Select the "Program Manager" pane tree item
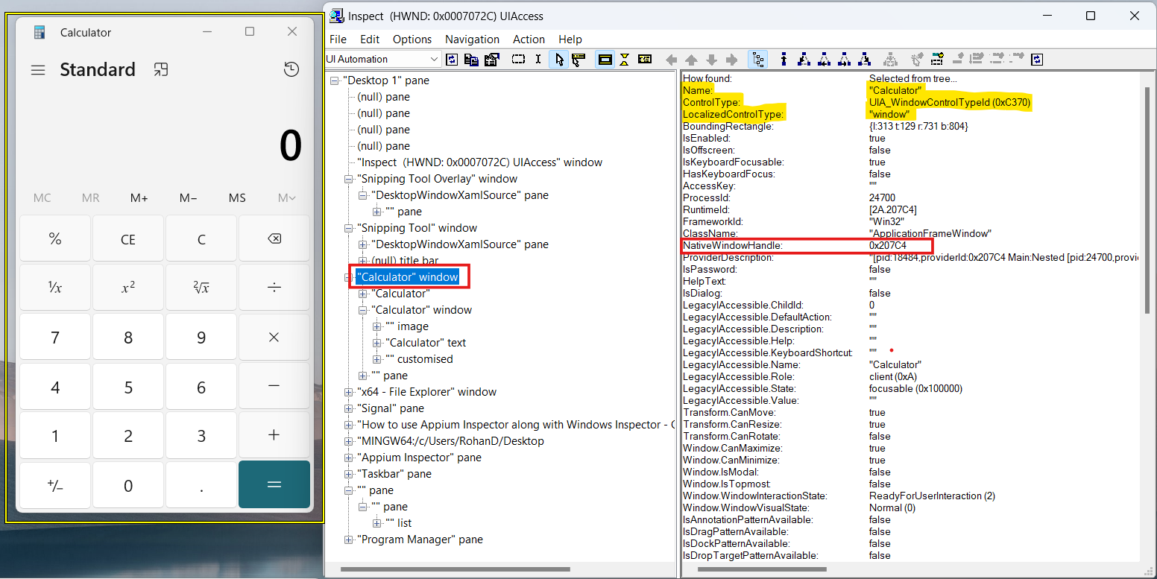Viewport: 1157px width, 579px height. pyautogui.click(x=420, y=540)
